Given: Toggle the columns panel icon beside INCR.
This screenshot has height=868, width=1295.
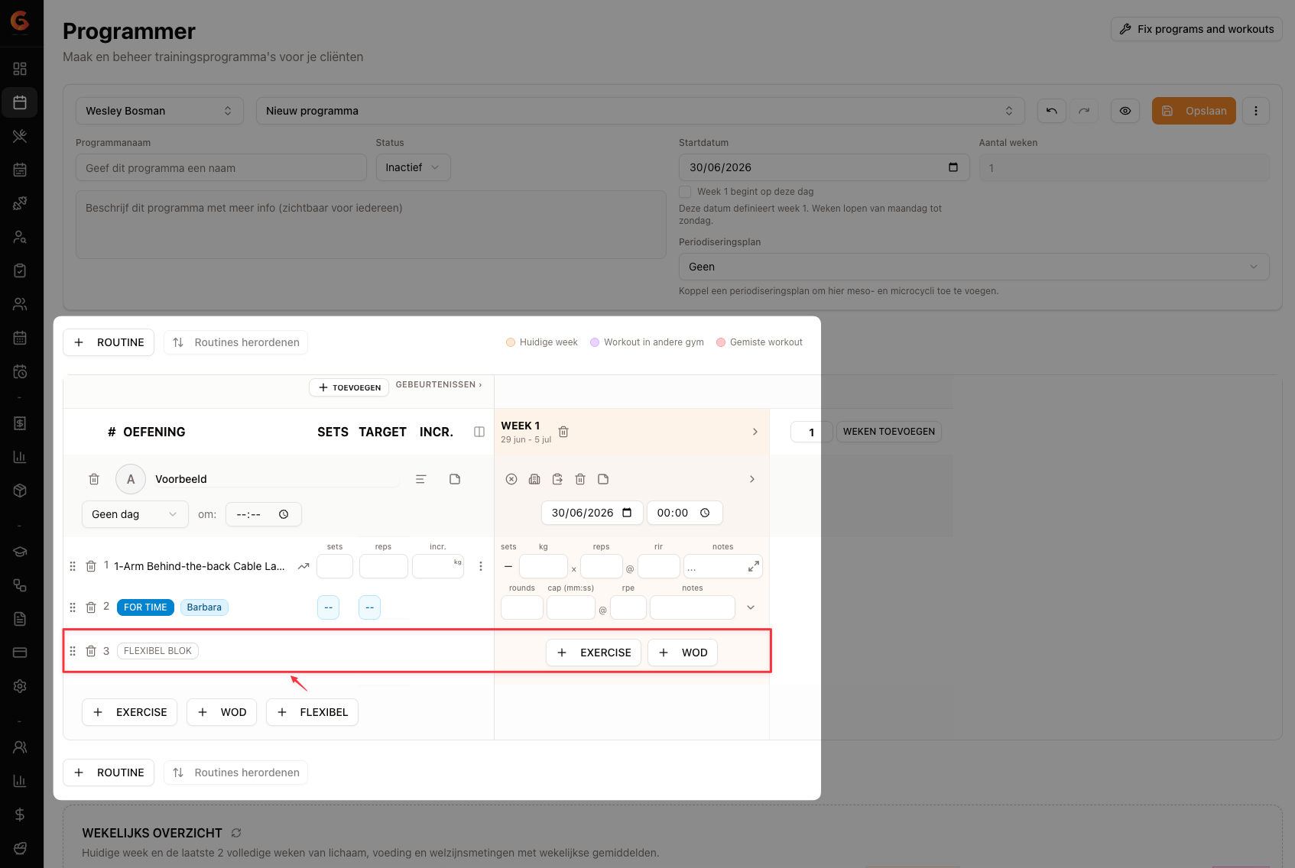Looking at the screenshot, I should [x=479, y=432].
